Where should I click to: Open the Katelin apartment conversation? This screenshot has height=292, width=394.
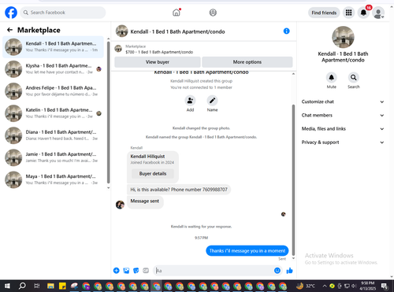pyautogui.click(x=54, y=113)
